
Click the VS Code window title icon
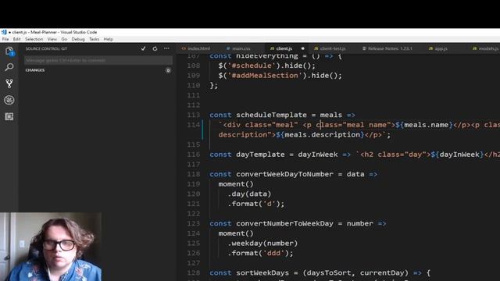pos(4,32)
